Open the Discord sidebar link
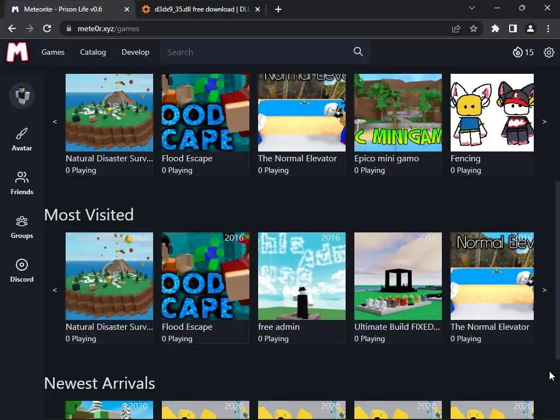The width and height of the screenshot is (560, 420). pos(22,271)
